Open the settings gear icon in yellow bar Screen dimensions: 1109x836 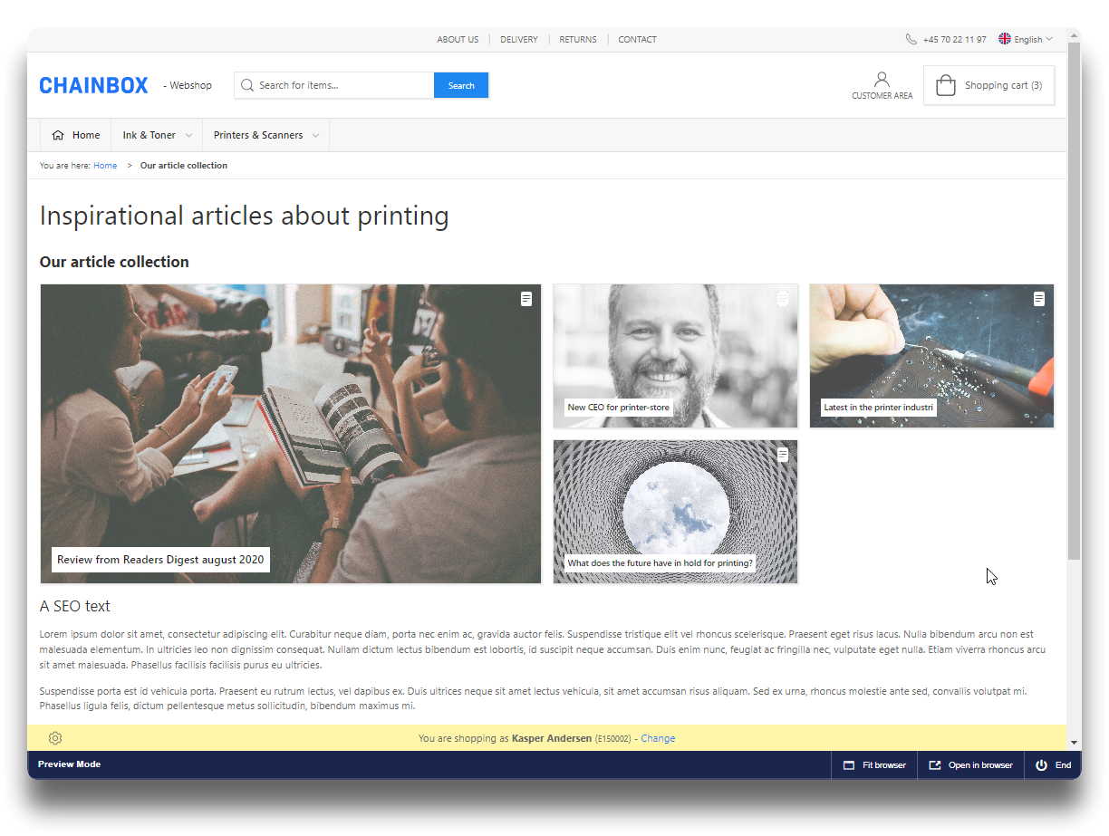[x=55, y=738]
